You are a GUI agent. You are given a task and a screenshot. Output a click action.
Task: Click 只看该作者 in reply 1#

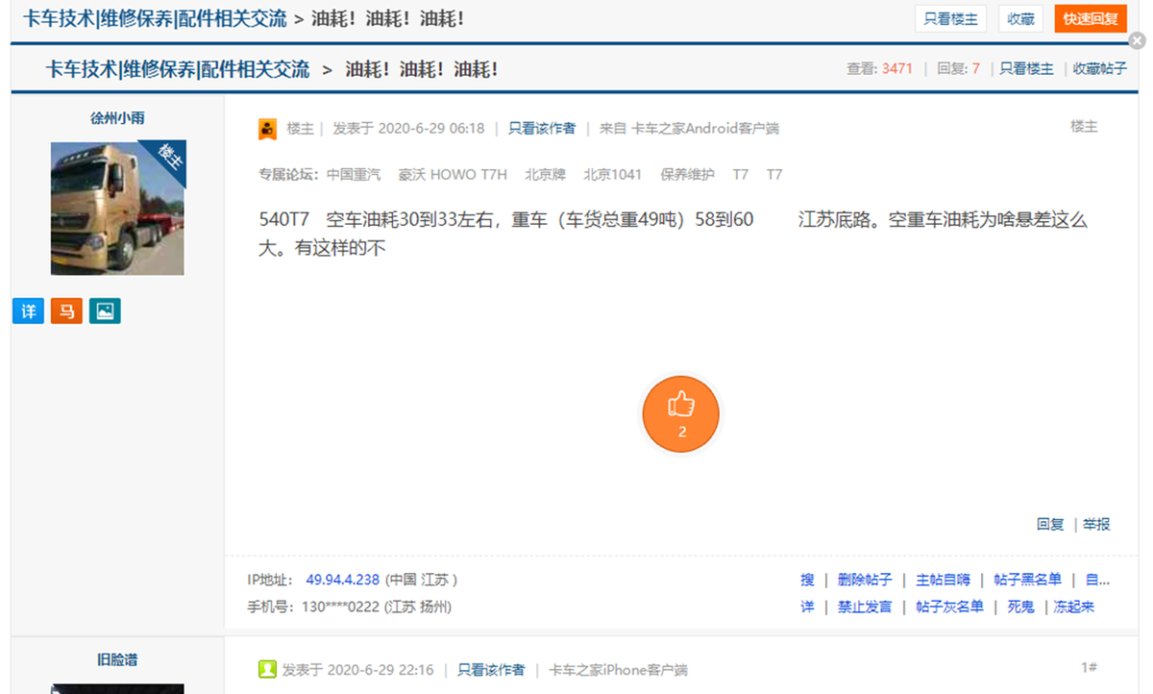(491, 669)
